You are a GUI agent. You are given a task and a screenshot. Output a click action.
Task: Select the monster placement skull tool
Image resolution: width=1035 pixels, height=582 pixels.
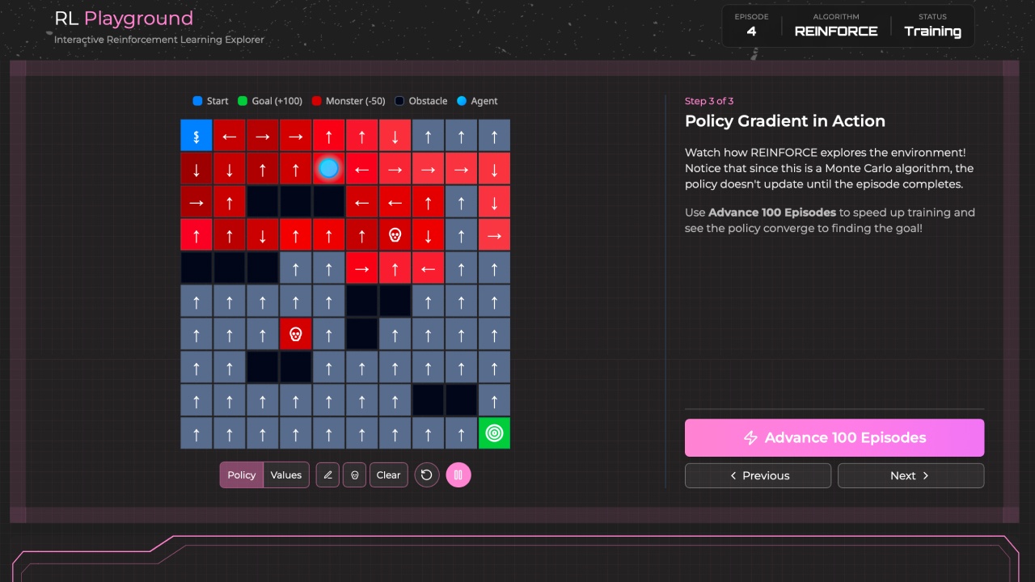[x=354, y=475]
